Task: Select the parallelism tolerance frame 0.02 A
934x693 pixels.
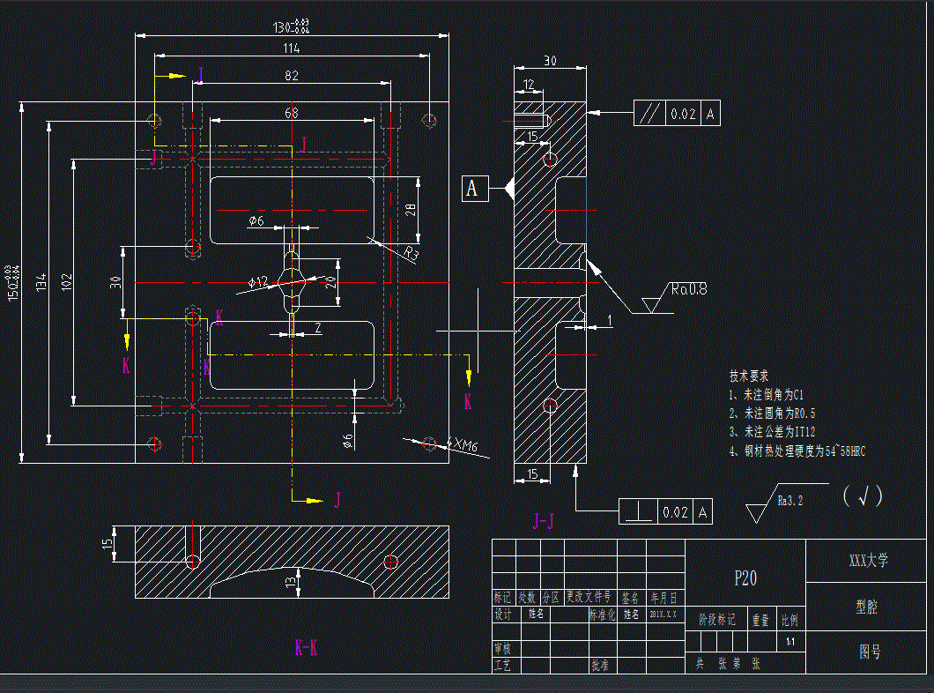Action: coord(677,113)
